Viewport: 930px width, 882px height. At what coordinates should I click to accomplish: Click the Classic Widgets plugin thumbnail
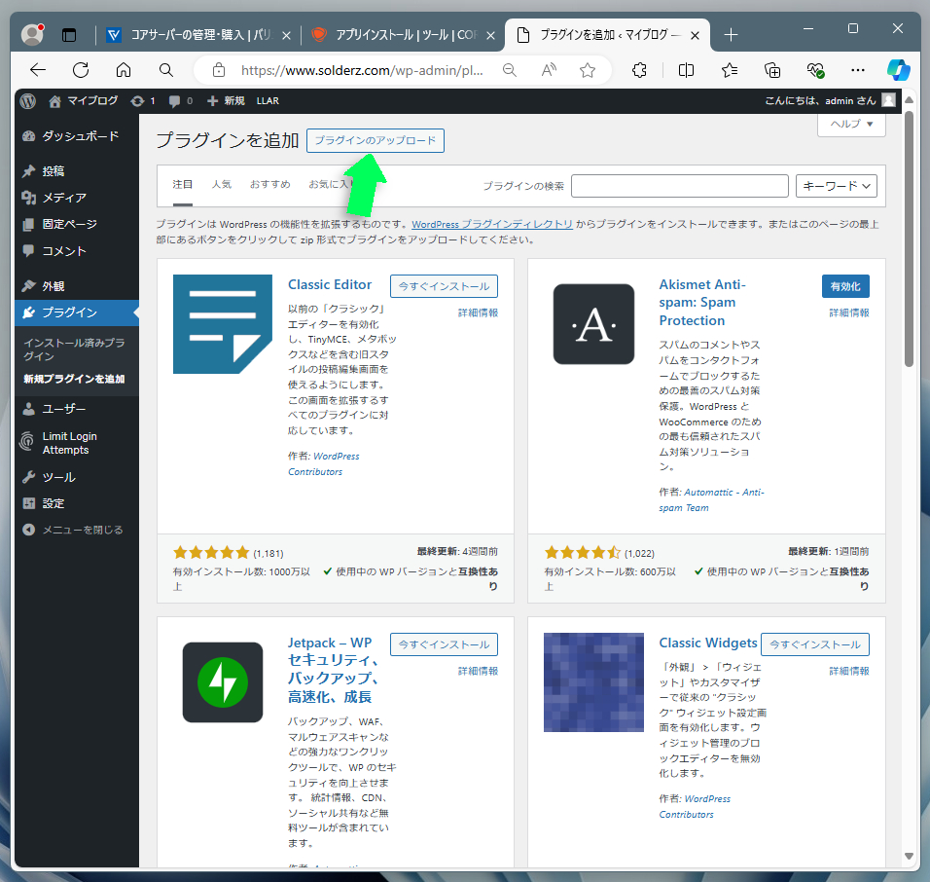pyautogui.click(x=593, y=682)
